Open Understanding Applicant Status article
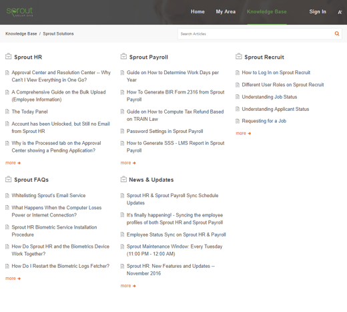This screenshot has height=312, width=347. click(276, 109)
